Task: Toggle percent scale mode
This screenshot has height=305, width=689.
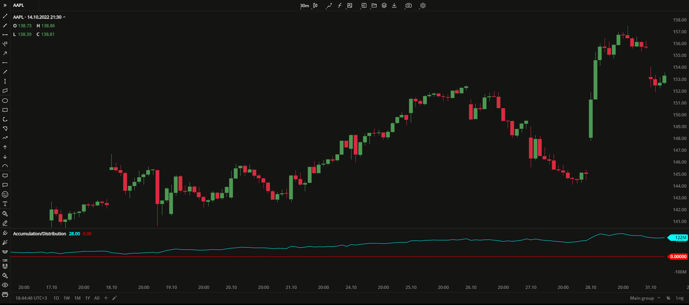Action: [x=668, y=298]
